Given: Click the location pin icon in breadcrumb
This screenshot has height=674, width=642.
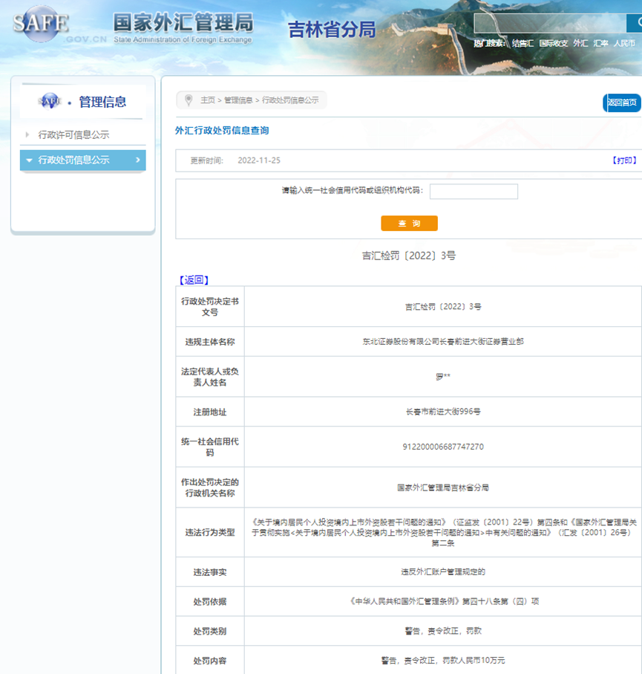Looking at the screenshot, I should pos(189,100).
